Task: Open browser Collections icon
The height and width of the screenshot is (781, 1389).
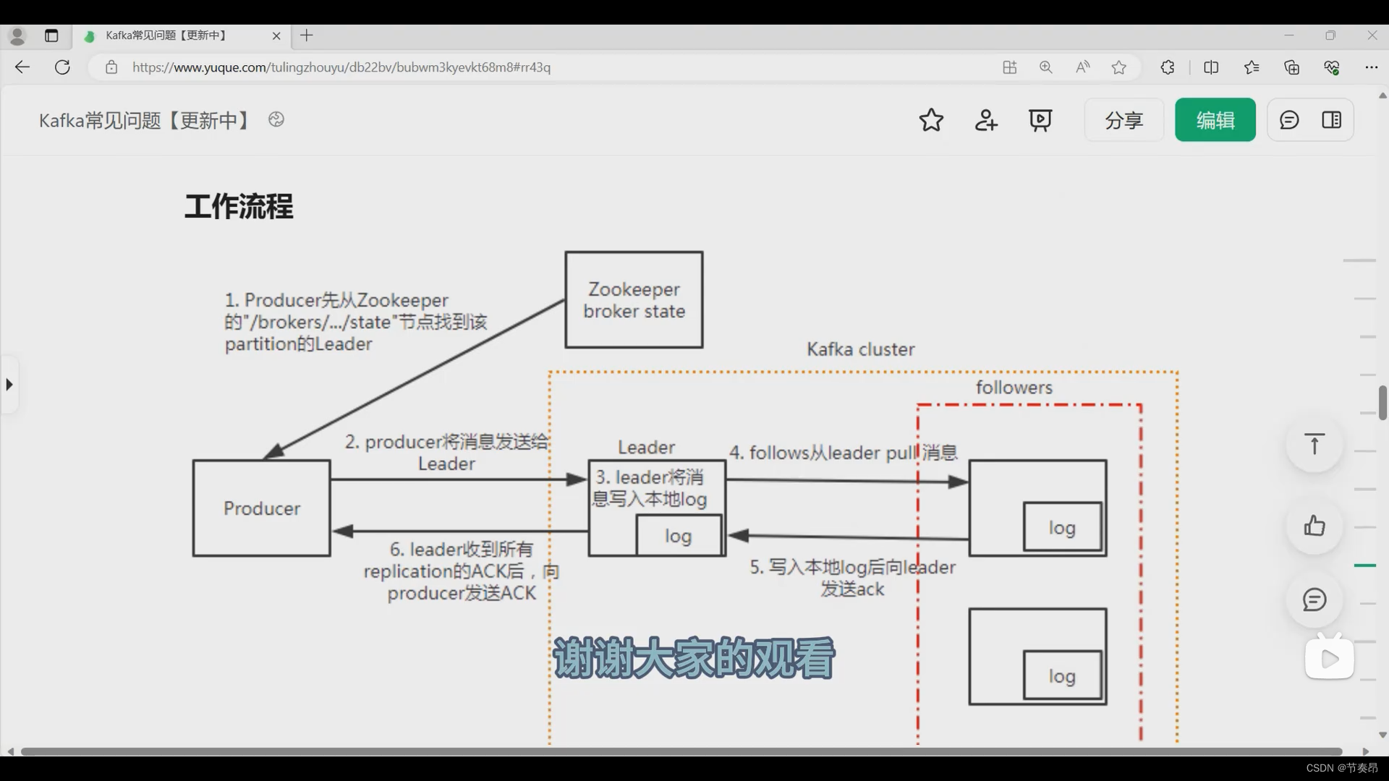Action: click(1292, 67)
